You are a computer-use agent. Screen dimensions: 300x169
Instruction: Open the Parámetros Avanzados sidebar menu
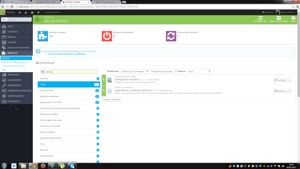click(x=16, y=91)
